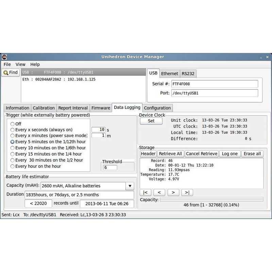The height and width of the screenshot is (272, 272).
Task: Click the last record navigation icon
Action: (x=186, y=192)
